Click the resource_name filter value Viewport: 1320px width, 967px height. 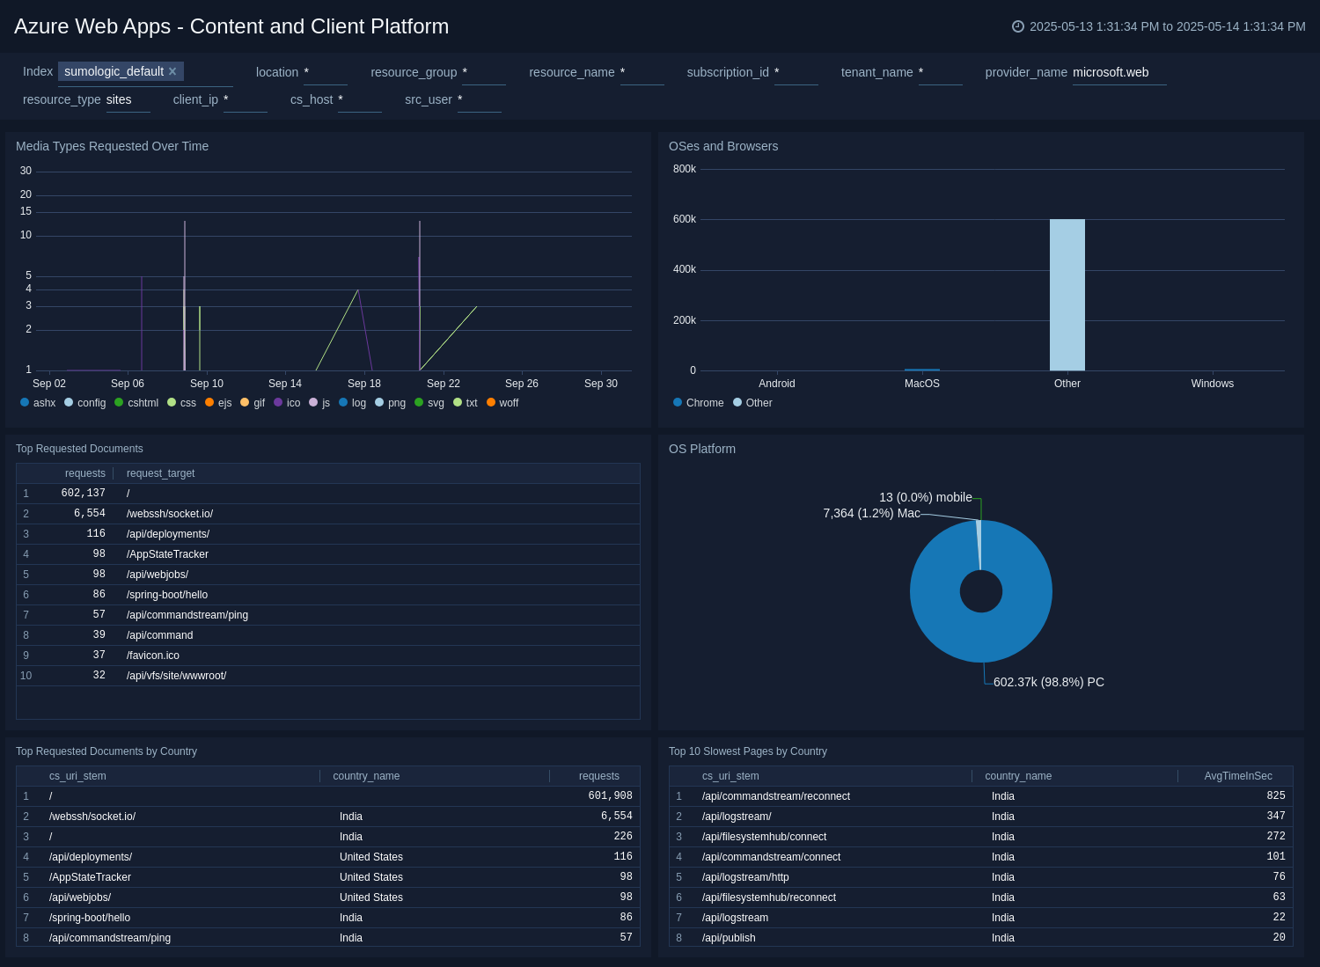[642, 73]
